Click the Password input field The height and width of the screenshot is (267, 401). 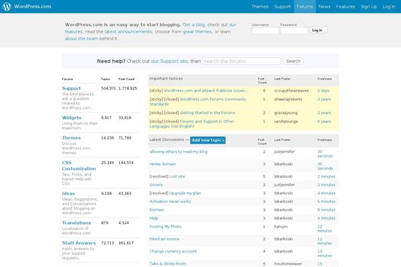(x=294, y=31)
